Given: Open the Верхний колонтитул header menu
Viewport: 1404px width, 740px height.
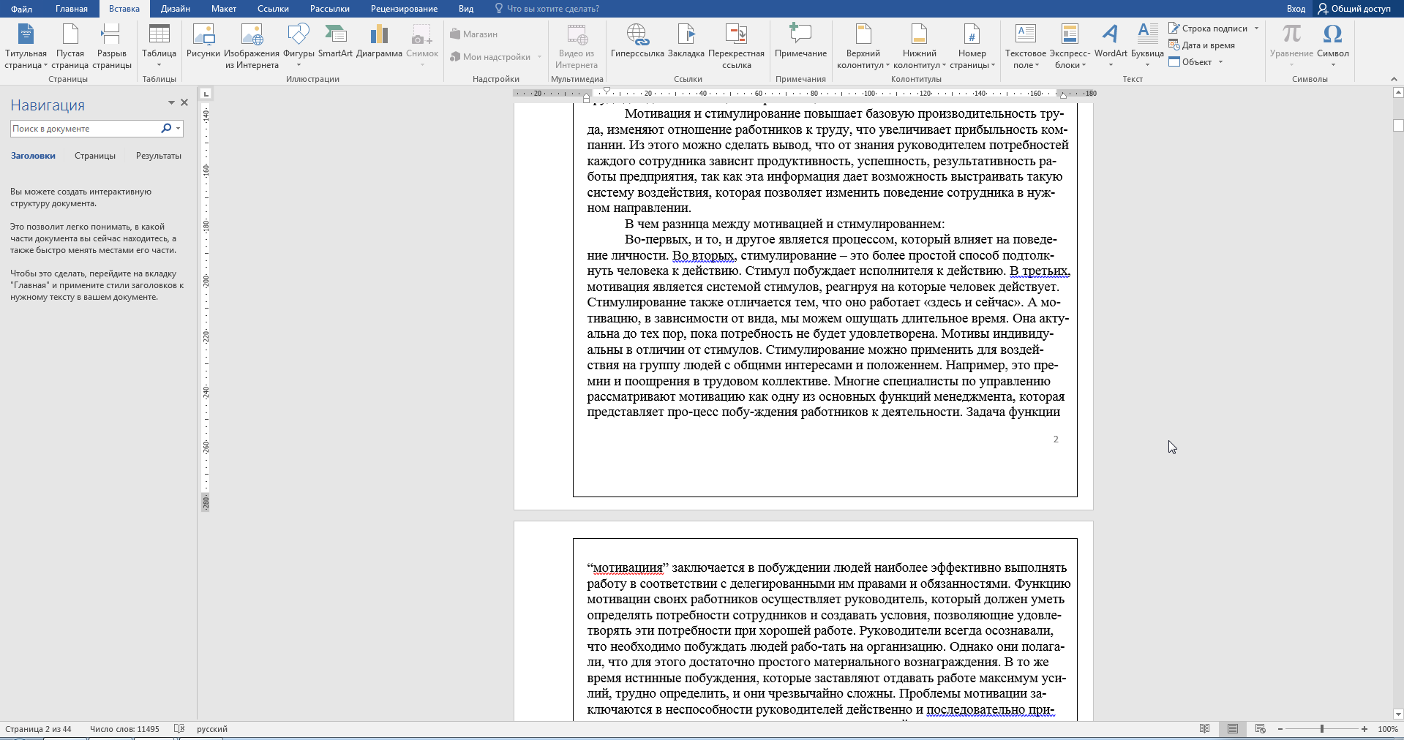Looking at the screenshot, I should click(x=863, y=46).
